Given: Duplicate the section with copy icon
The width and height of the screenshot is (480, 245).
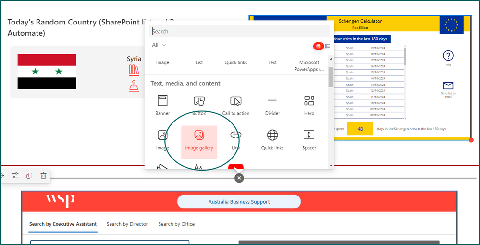Looking at the screenshot, I should (29, 175).
